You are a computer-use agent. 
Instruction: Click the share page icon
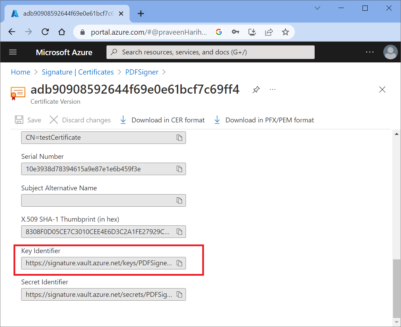click(x=269, y=32)
